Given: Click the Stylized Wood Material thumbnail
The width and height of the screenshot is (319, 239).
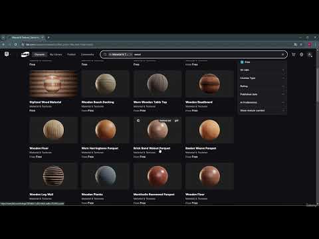Looking at the screenshot, I should point(53,84).
